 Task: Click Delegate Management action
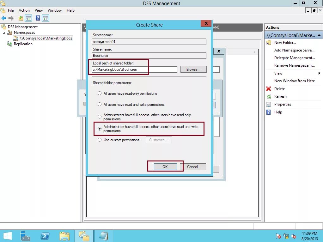(295, 58)
